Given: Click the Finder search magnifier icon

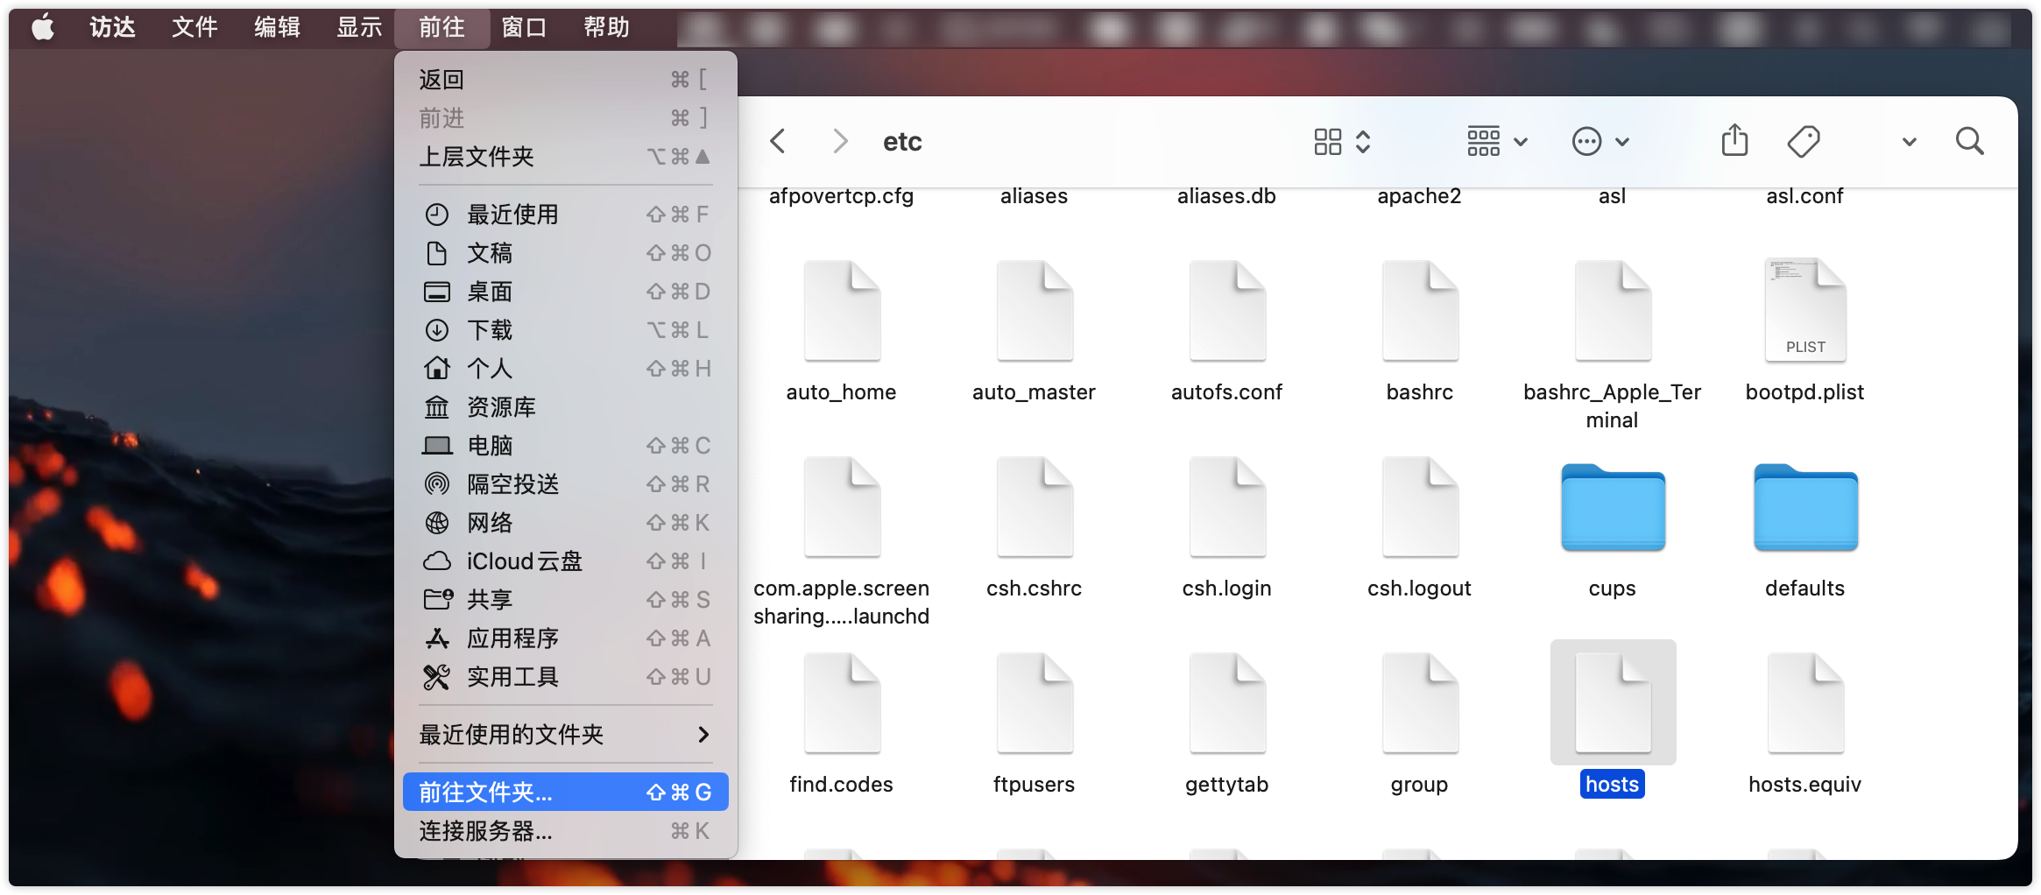Looking at the screenshot, I should pyautogui.click(x=1969, y=141).
